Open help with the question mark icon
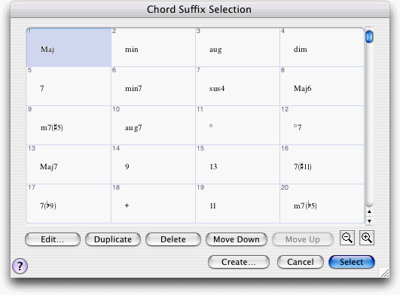Screen dimensions: 400x295 click(20, 266)
